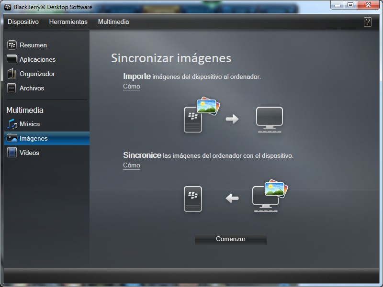
Task: Click the left-pointing arrow in the sync diagram
Action: 232,198
